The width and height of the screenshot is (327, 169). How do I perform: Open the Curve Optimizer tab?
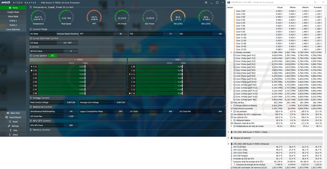click(13, 29)
